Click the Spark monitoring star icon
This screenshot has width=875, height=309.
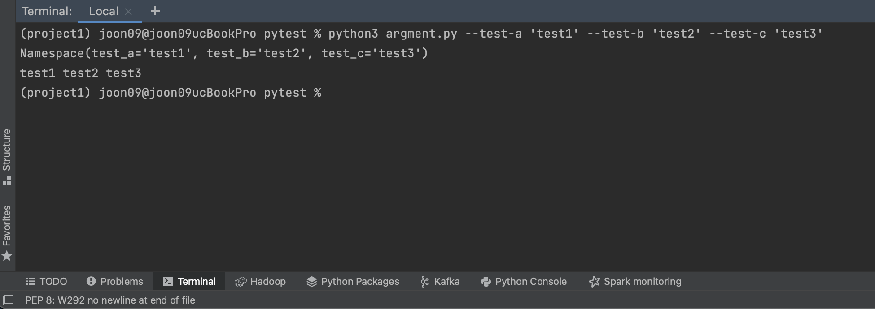[594, 281]
